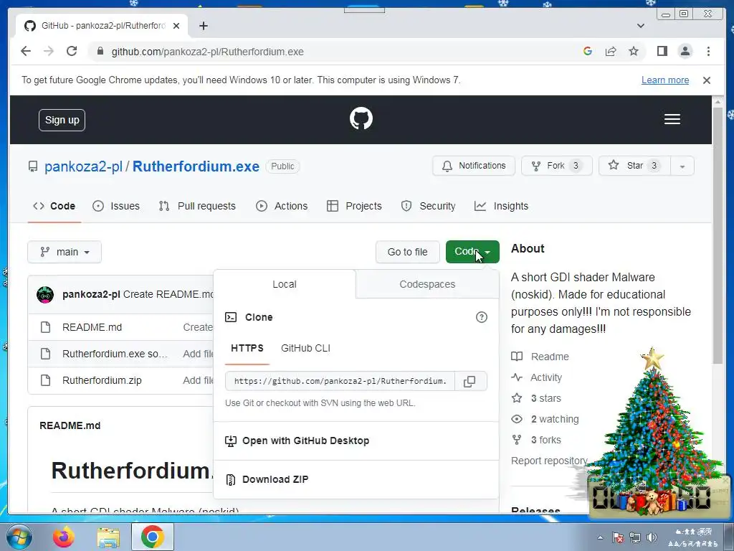Expand the Star lists dropdown arrow
Image resolution: width=734 pixels, height=551 pixels.
tap(682, 166)
